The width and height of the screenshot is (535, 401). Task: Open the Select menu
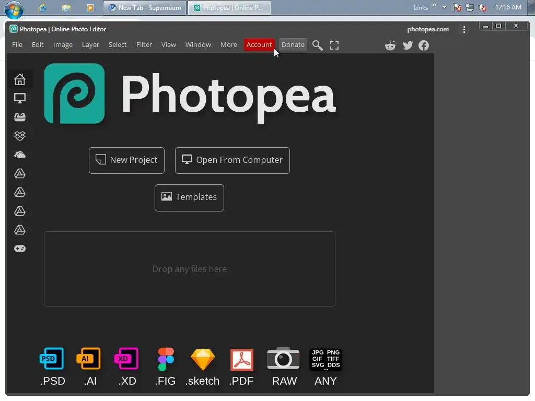(x=118, y=45)
